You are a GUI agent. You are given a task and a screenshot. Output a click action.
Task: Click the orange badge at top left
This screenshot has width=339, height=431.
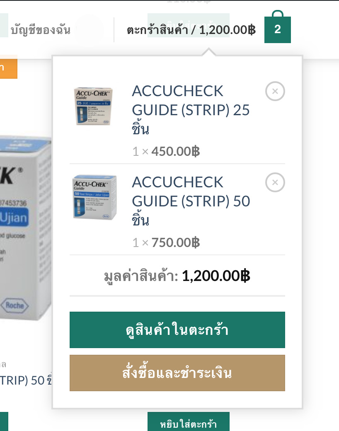[9, 67]
